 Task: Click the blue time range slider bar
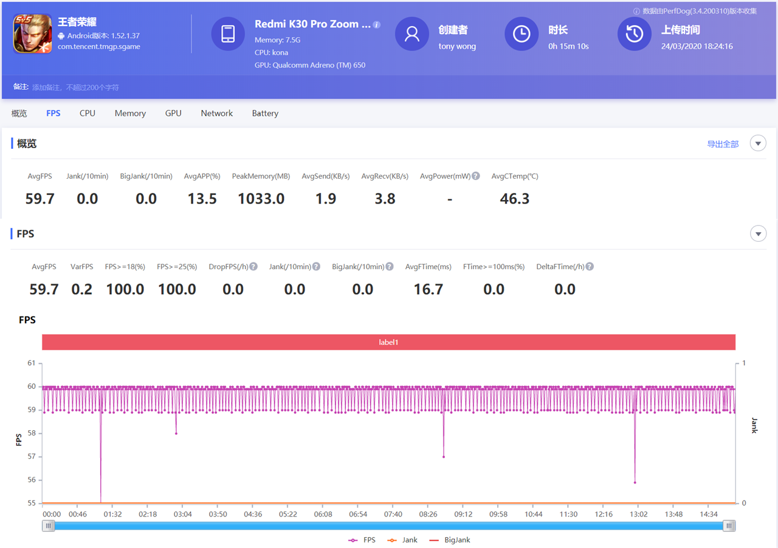coord(388,526)
